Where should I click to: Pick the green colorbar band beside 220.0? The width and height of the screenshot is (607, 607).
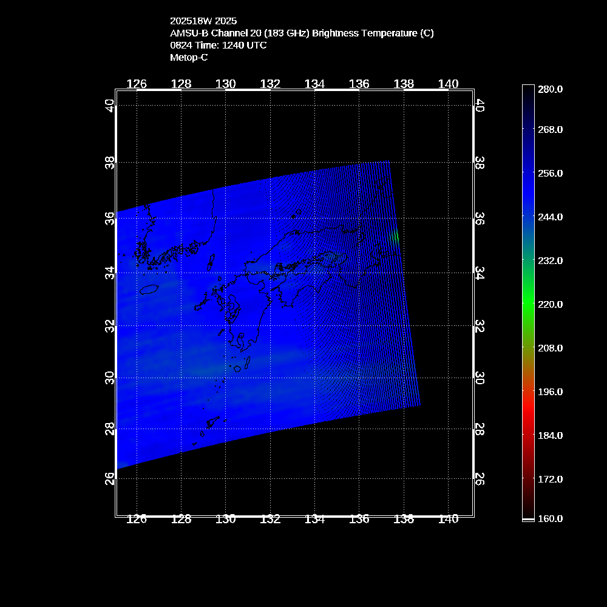[527, 304]
